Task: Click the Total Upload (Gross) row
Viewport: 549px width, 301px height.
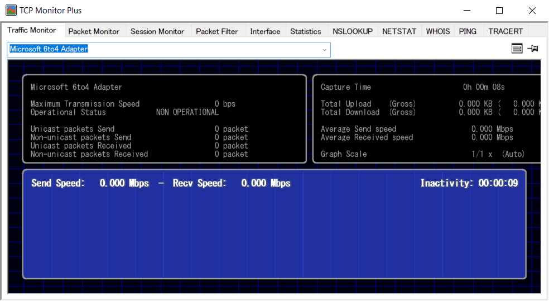Action: click(431, 104)
